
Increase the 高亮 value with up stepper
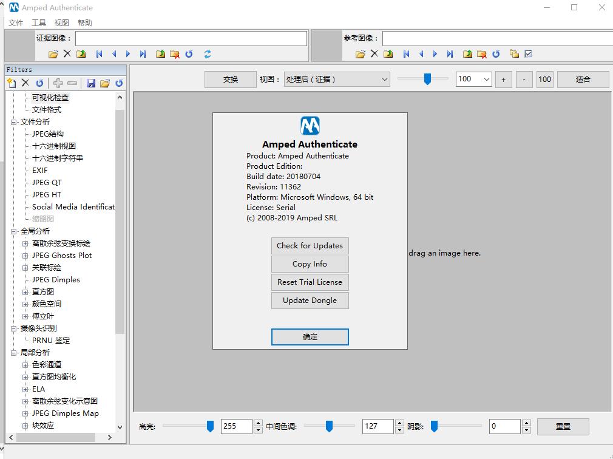pos(259,423)
